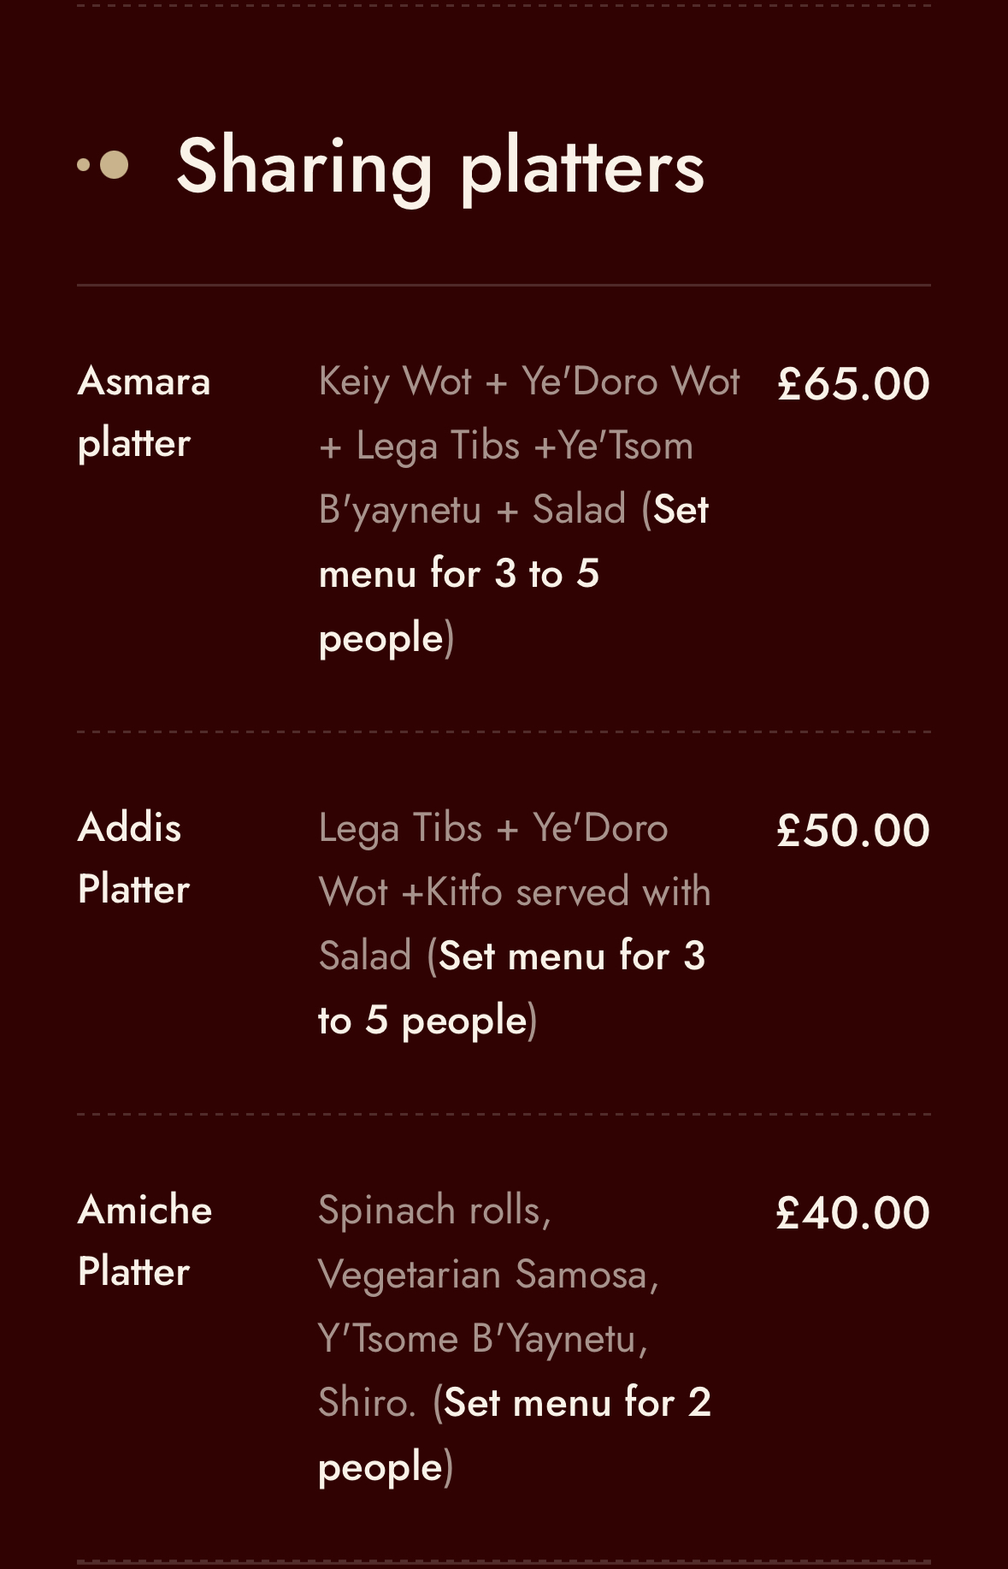1008x1569 pixels.
Task: Click the £50.00 price
Action: 852,831
